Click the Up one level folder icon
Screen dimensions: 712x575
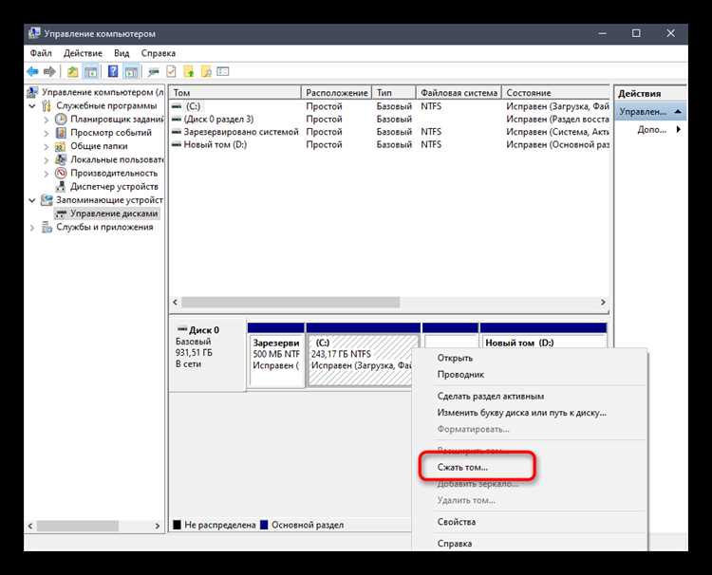tap(73, 71)
